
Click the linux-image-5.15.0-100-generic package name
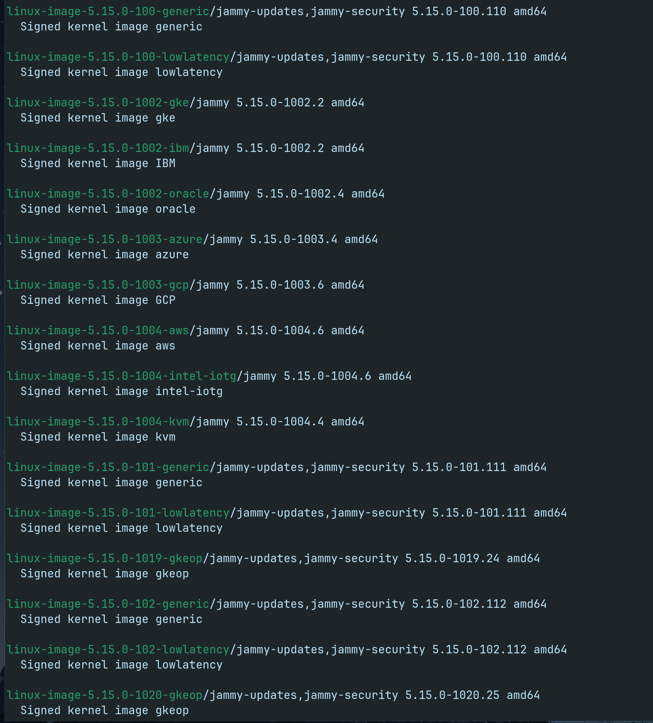108,11
